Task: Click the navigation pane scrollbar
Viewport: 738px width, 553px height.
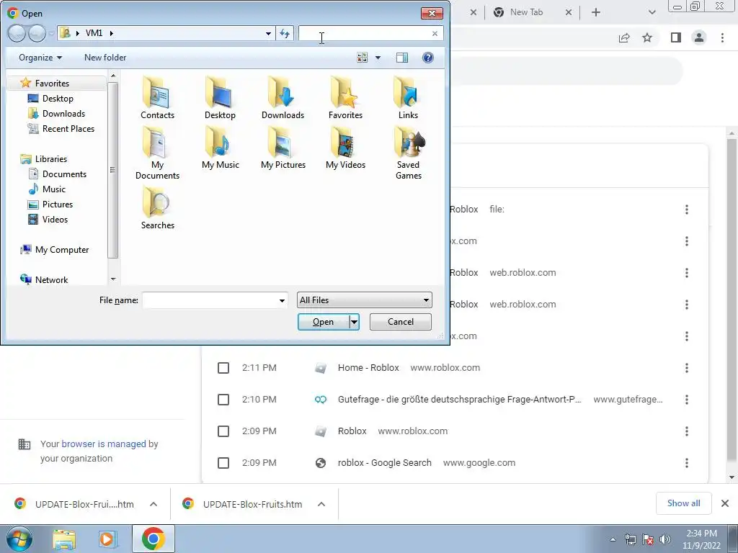Action: [x=113, y=170]
